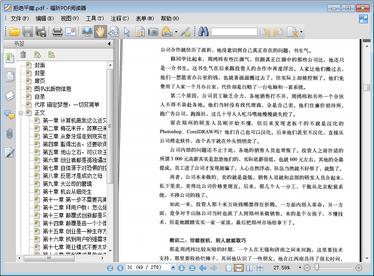Collapse the 书签 panel with arrow
The image size is (374, 276).
click(109, 44)
